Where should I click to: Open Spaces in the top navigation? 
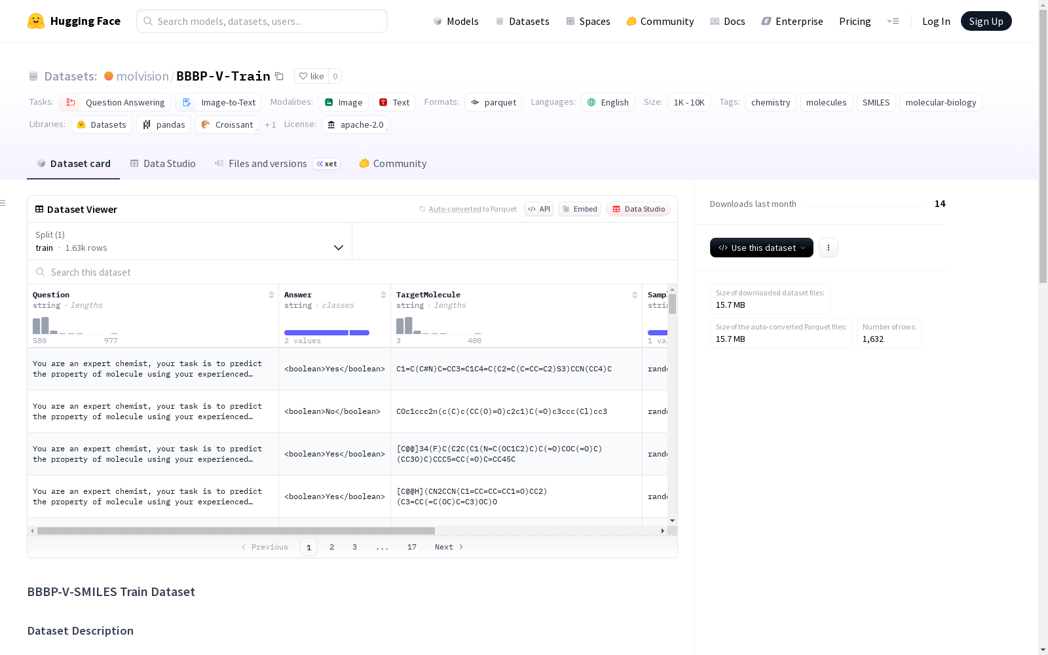click(x=588, y=21)
